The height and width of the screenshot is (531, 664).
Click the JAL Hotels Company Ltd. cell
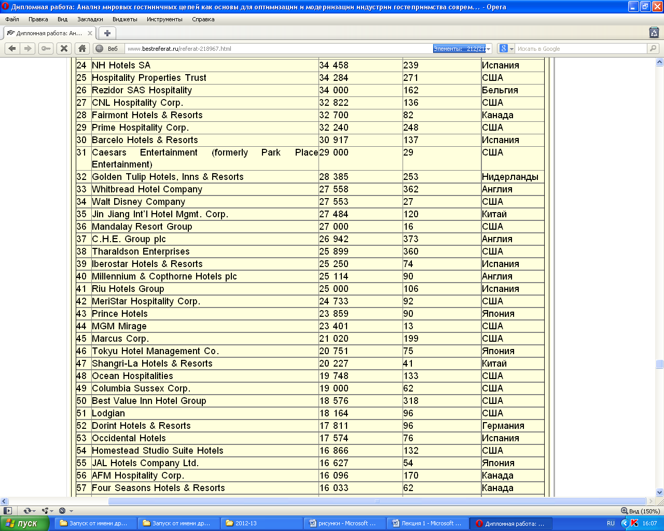pyautogui.click(x=204, y=463)
